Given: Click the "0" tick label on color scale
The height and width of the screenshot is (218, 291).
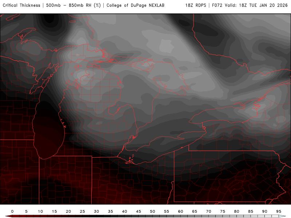Looking at the screenshot, I should click(x=12, y=211).
